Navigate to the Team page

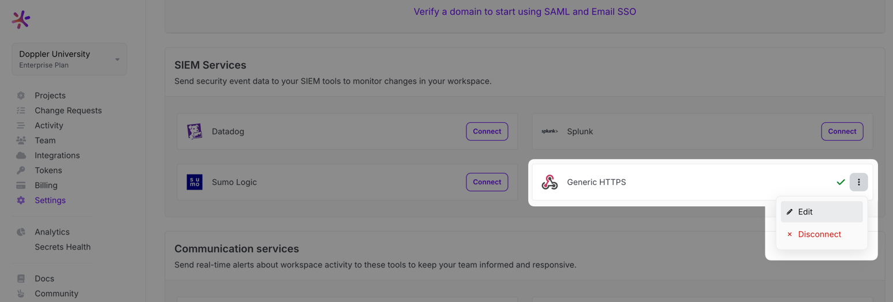coord(45,141)
